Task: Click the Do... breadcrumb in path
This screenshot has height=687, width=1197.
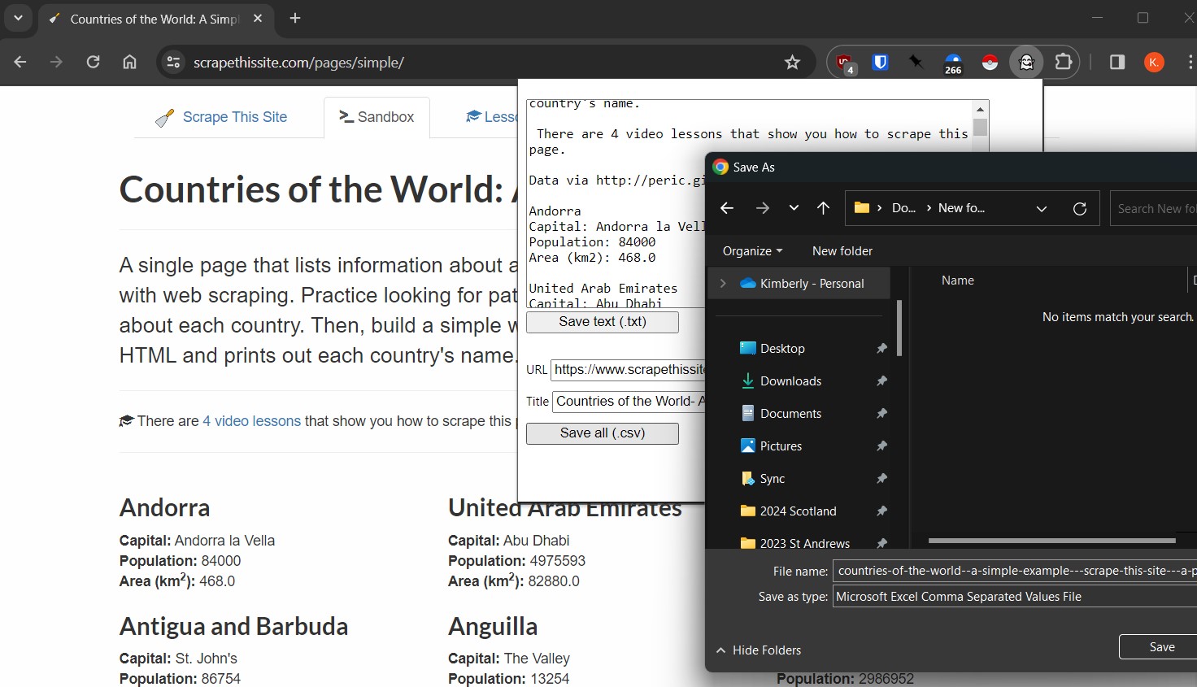Action: coord(903,208)
